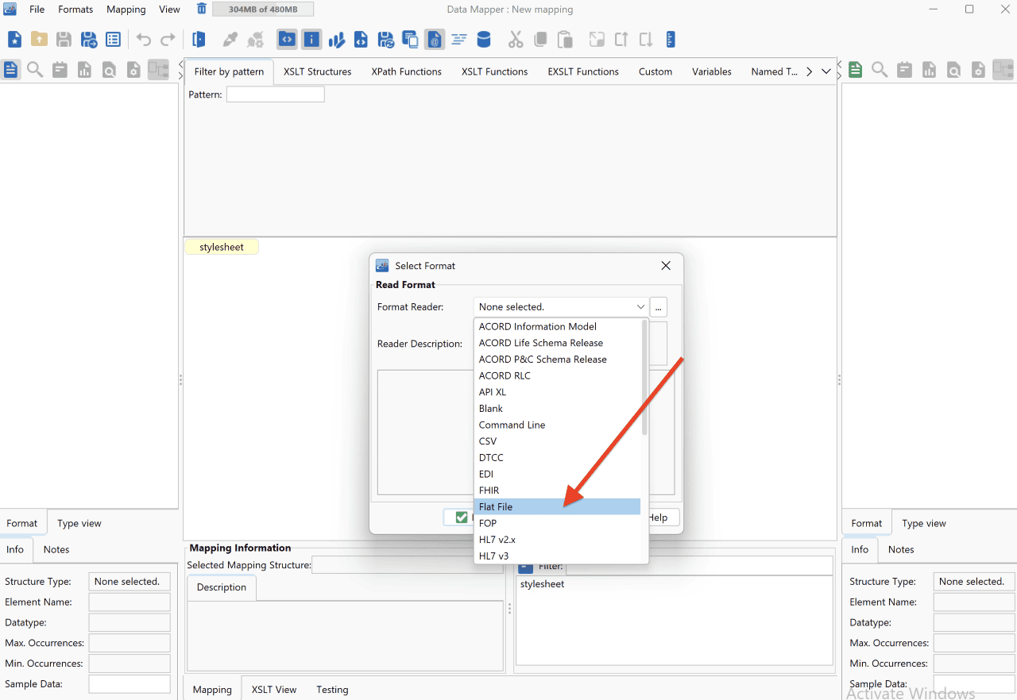The height and width of the screenshot is (700, 1017).
Task: Toggle the blue info 'i' toolbar icon
Action: click(311, 40)
